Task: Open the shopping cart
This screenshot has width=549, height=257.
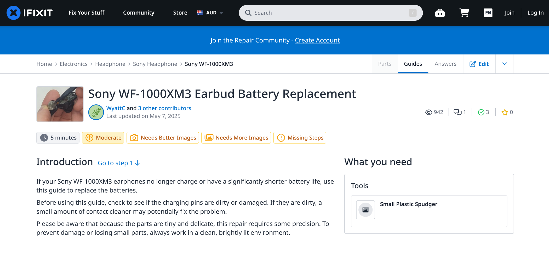Action: tap(464, 13)
